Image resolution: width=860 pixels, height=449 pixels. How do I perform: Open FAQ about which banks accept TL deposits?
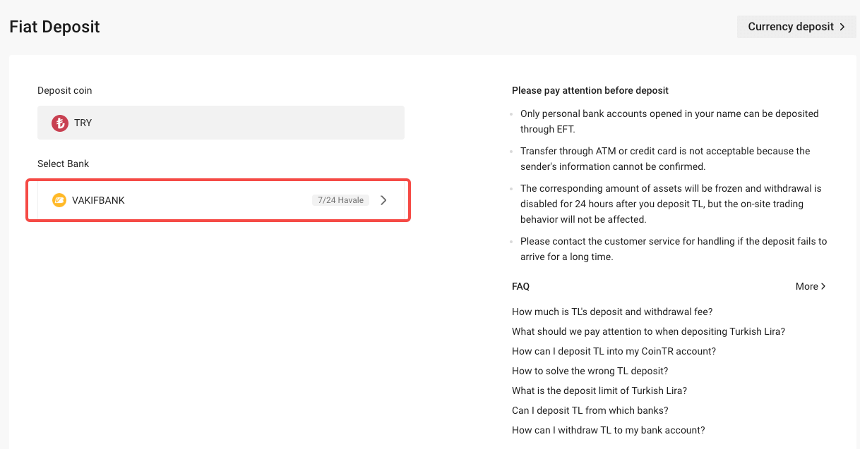[590, 410]
